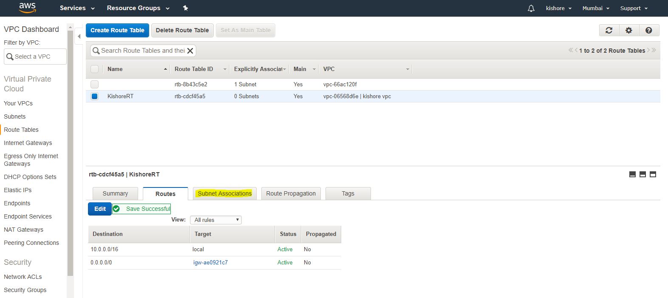Click the pin shortcut icon in navbar
This screenshot has width=668, height=298.
[x=185, y=8]
